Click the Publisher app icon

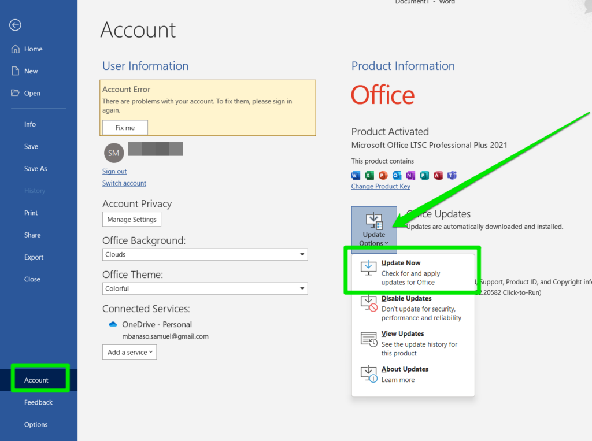pos(424,175)
